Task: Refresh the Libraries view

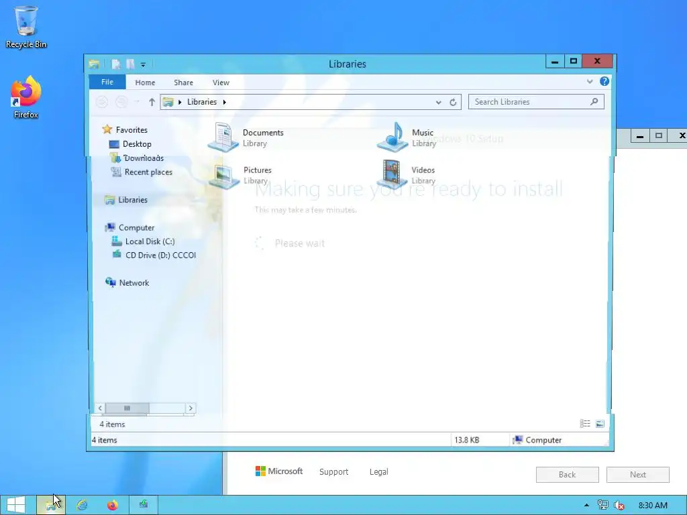Action: coord(453,102)
